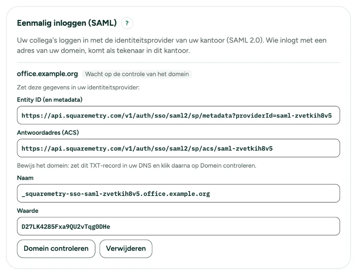This screenshot has width=357, height=275.
Task: Click the office.example.org domain name
Action: click(x=47, y=74)
